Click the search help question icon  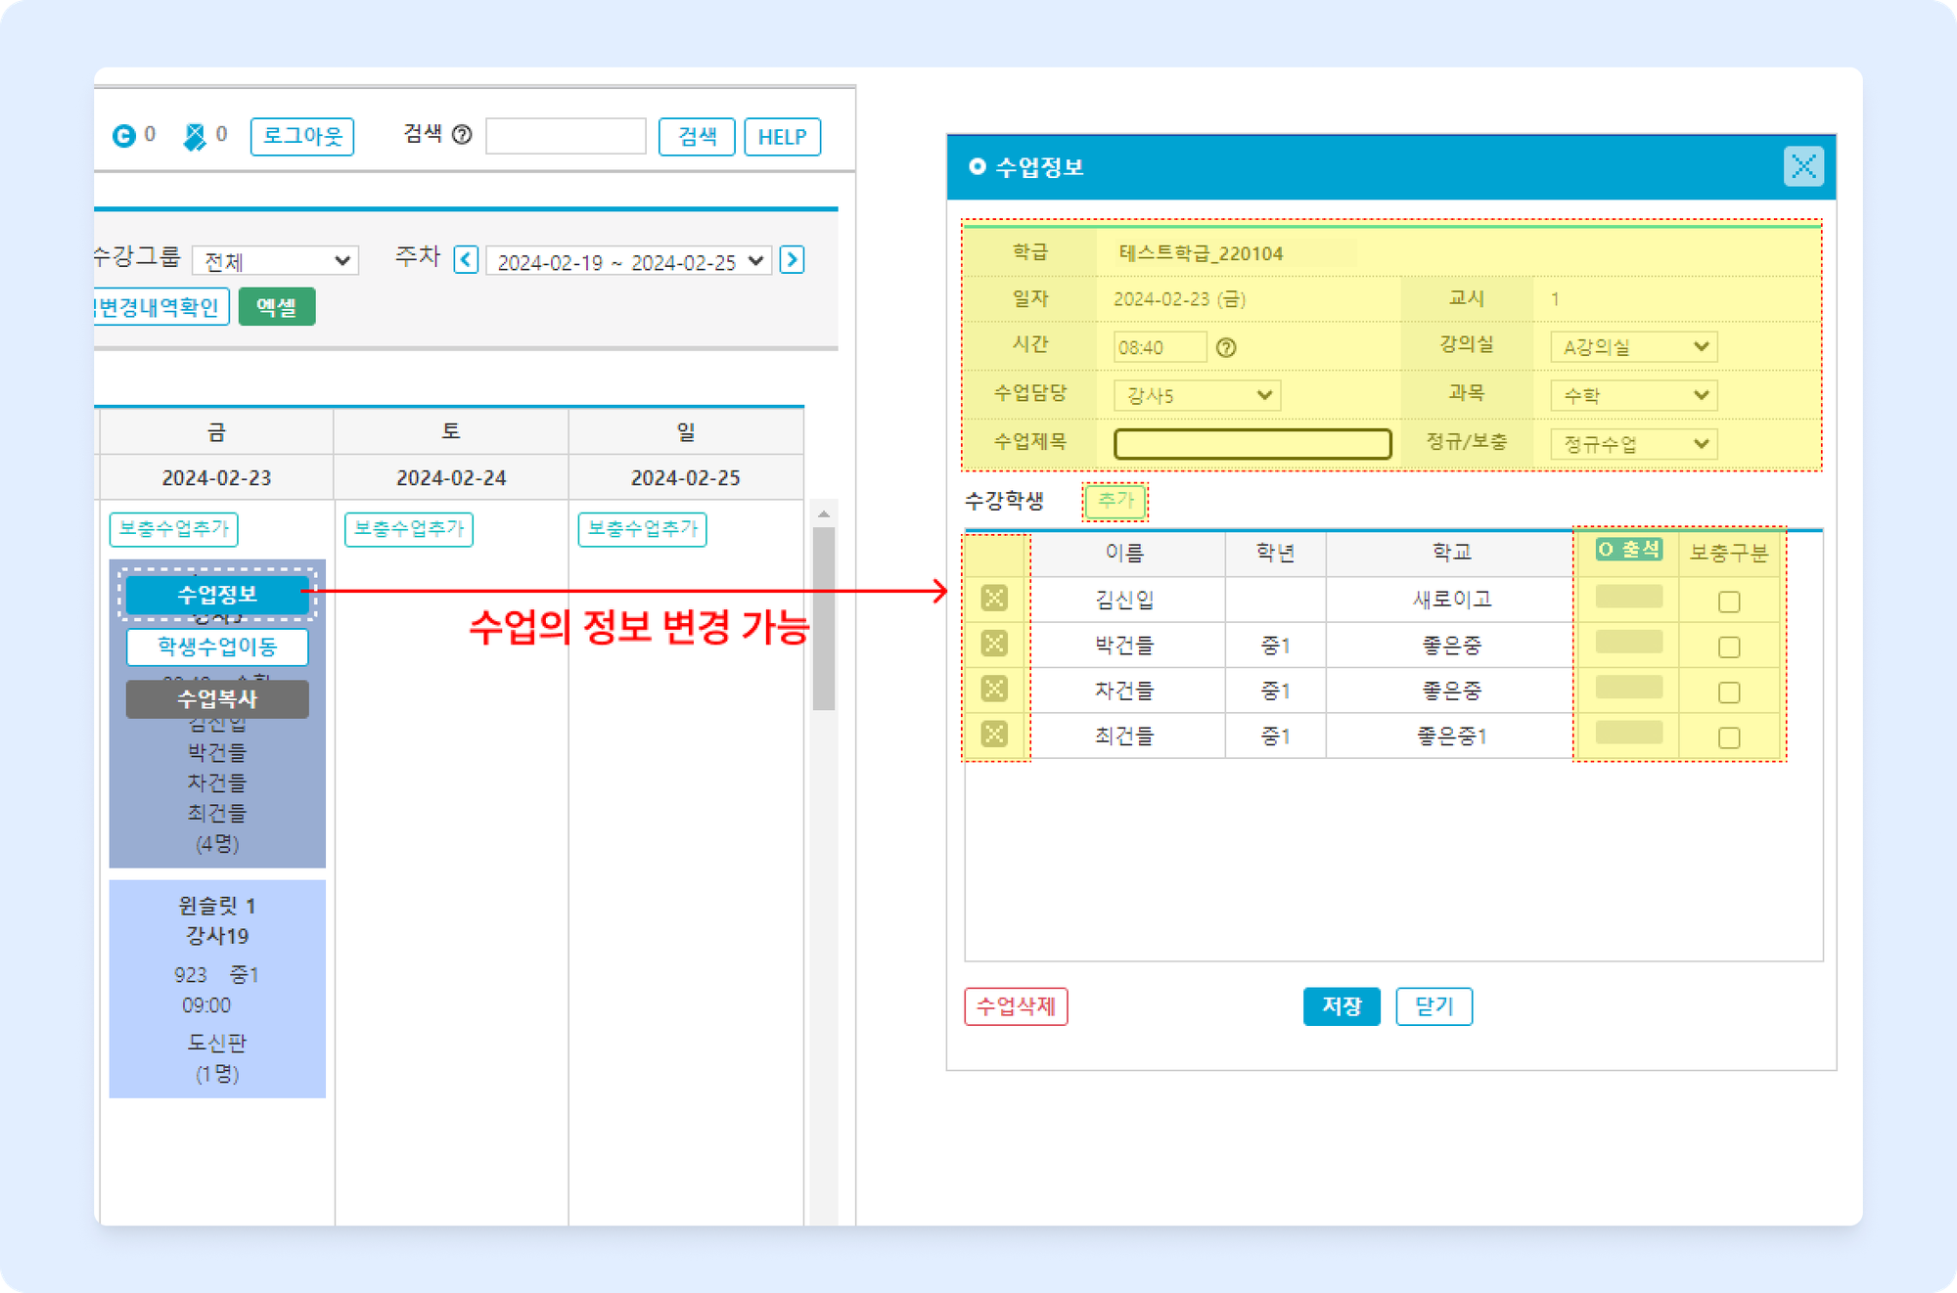(x=462, y=135)
